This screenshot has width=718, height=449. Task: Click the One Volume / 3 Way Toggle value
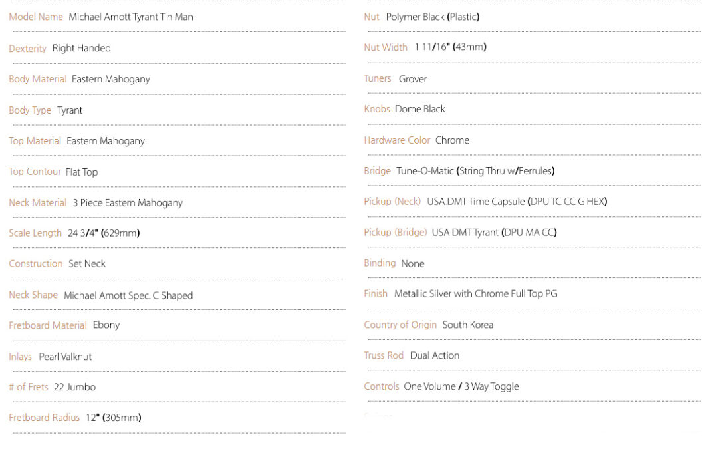point(461,386)
